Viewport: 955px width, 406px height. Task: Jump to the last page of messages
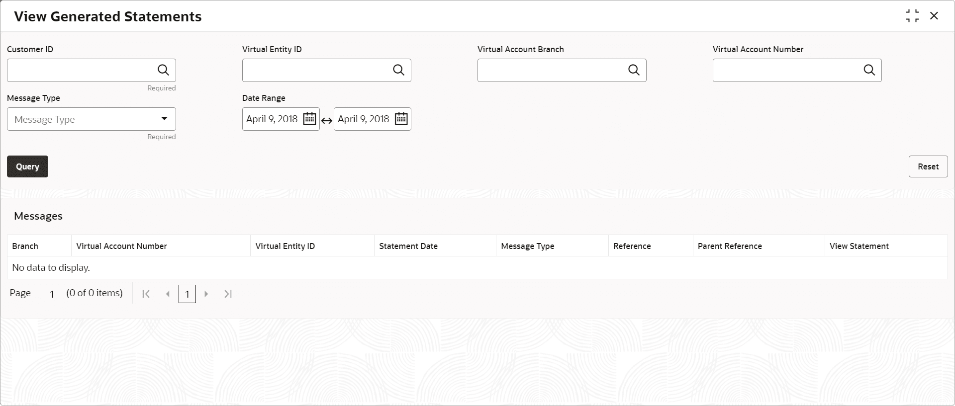[228, 294]
